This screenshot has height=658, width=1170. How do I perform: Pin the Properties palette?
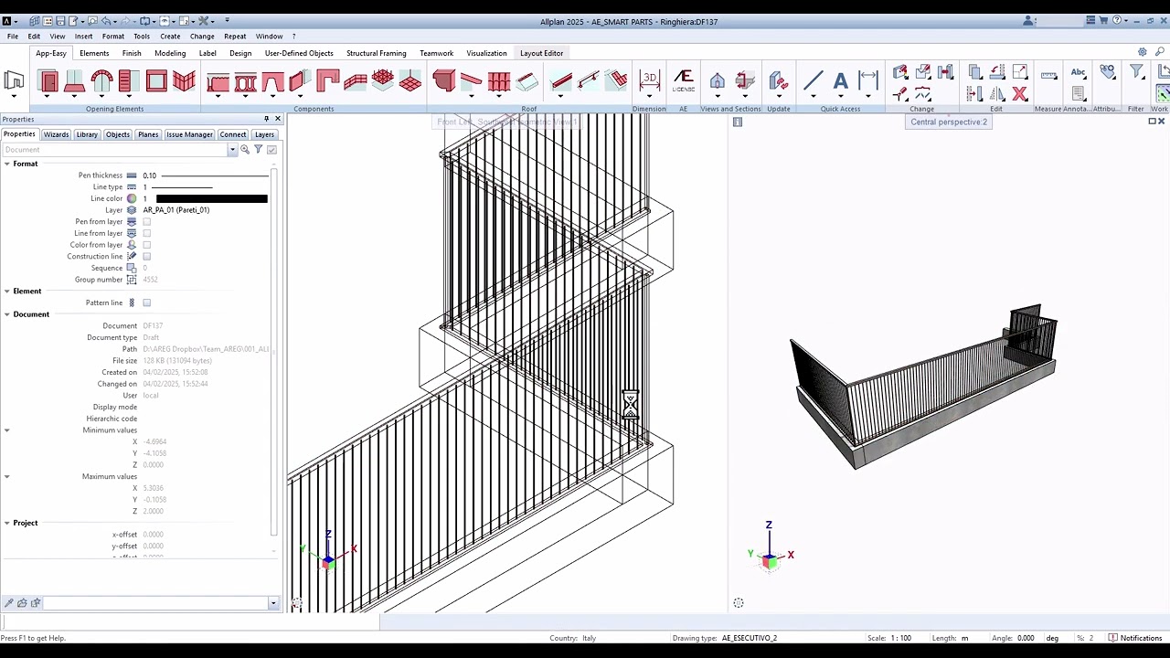266,119
